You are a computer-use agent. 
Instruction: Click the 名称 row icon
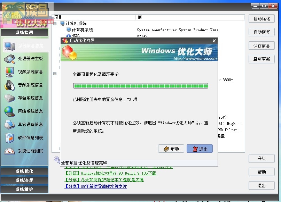coord(69,35)
